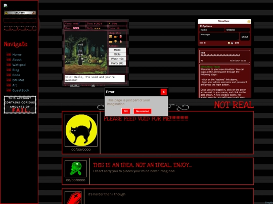Open the Wattpad link
273x204 pixels.
[x=19, y=65]
